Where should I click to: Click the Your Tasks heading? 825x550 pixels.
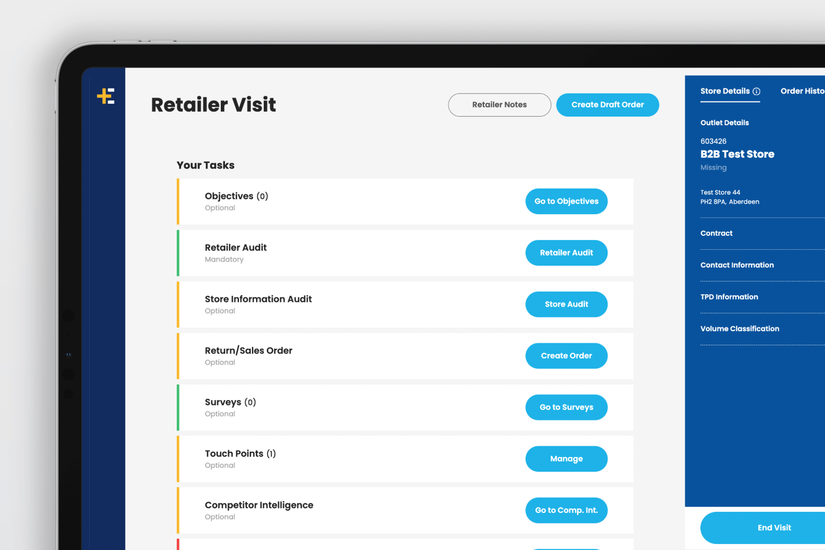(206, 165)
